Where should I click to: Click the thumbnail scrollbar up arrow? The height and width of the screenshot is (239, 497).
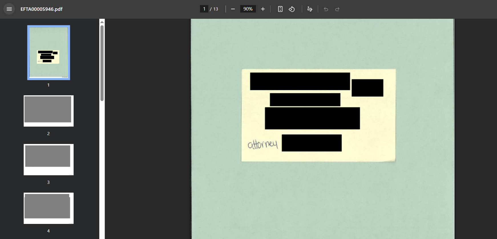(102, 22)
